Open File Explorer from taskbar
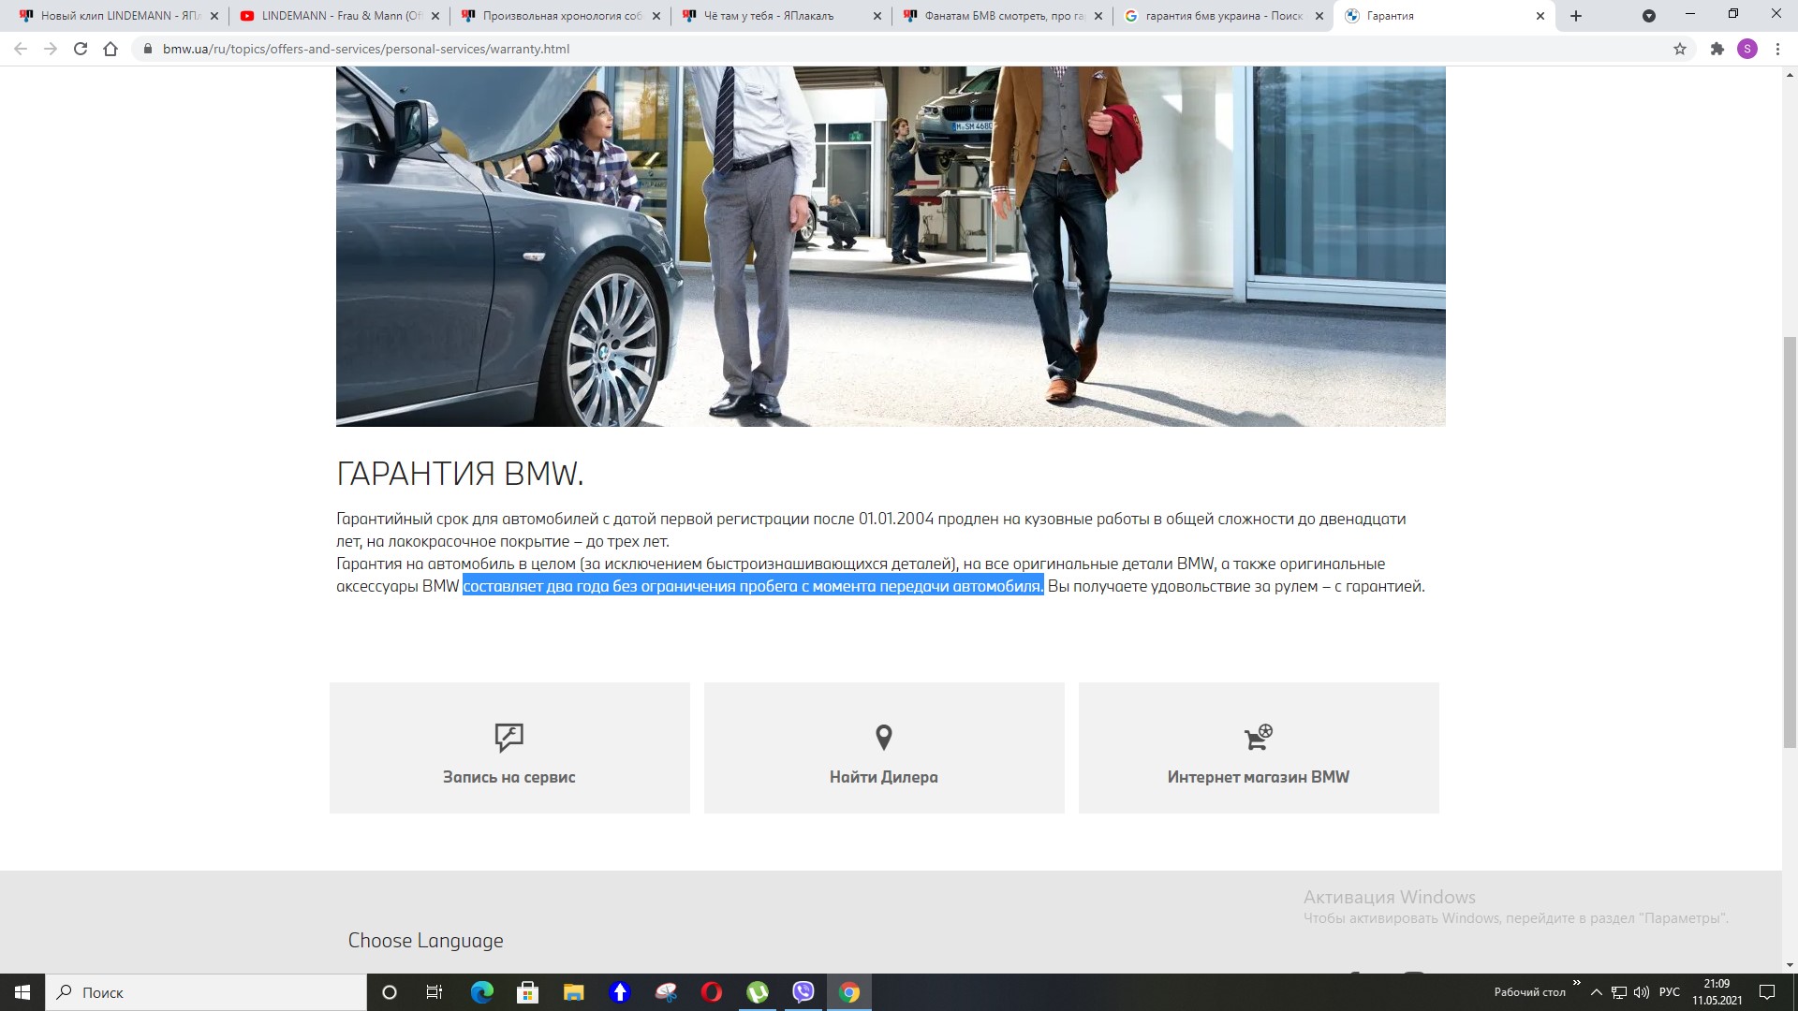 click(x=573, y=992)
